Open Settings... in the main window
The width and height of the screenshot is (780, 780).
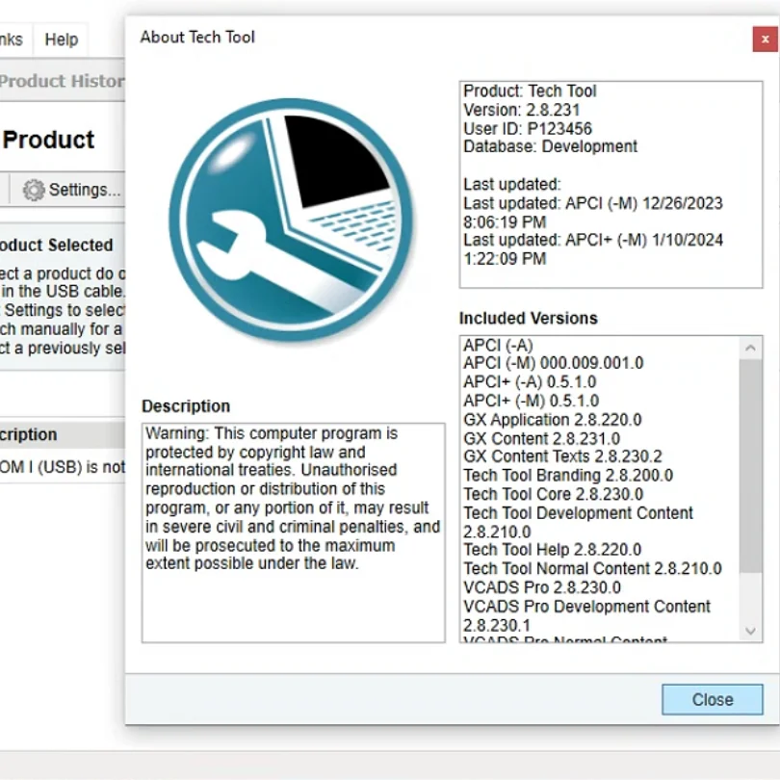pyautogui.click(x=72, y=190)
